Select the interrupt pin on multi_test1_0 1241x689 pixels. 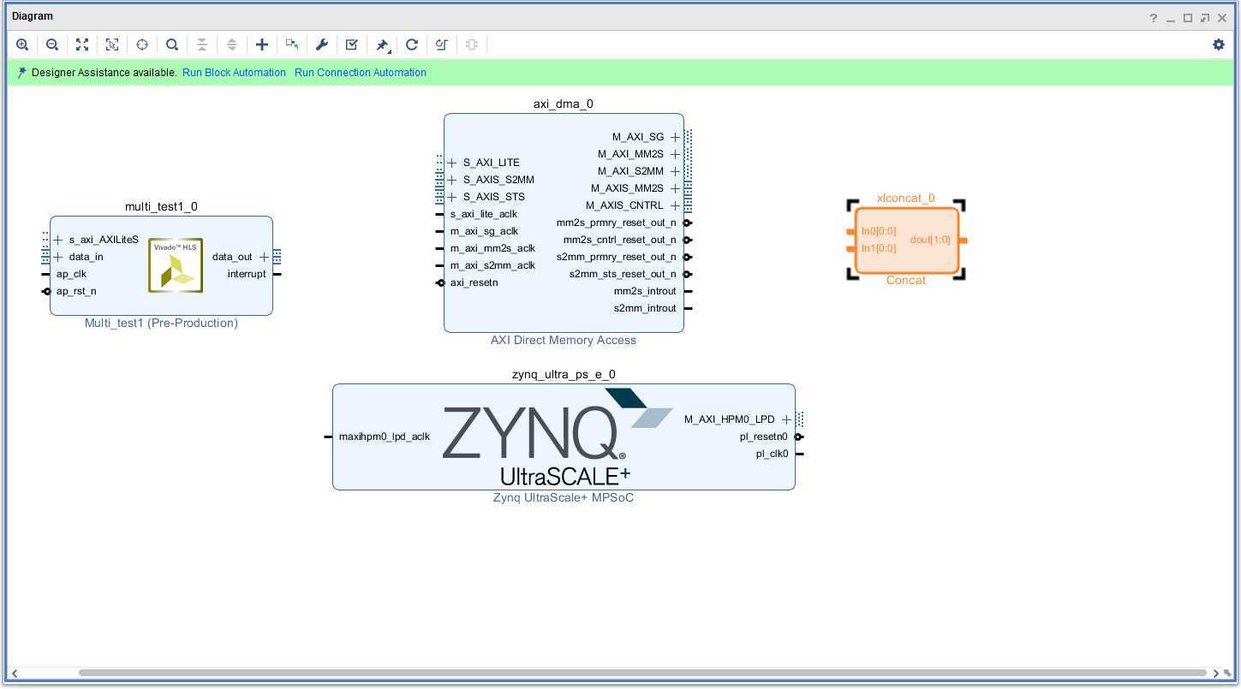(247, 274)
